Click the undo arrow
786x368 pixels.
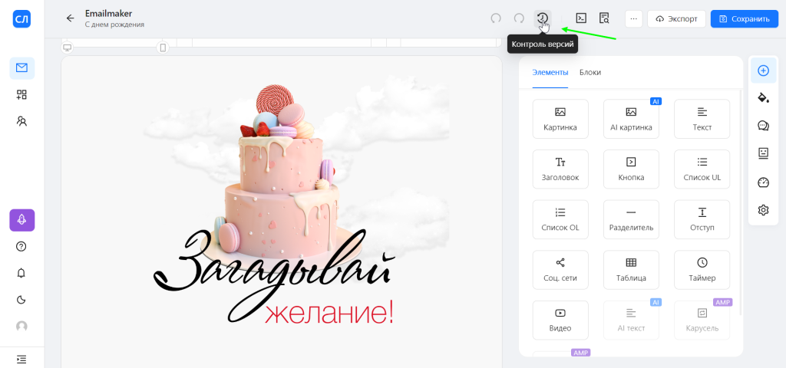tap(496, 18)
